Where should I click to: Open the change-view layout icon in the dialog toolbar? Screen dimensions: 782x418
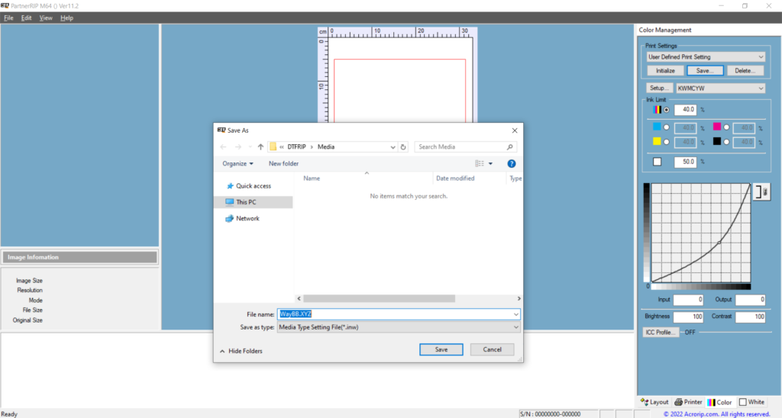pyautogui.click(x=480, y=163)
